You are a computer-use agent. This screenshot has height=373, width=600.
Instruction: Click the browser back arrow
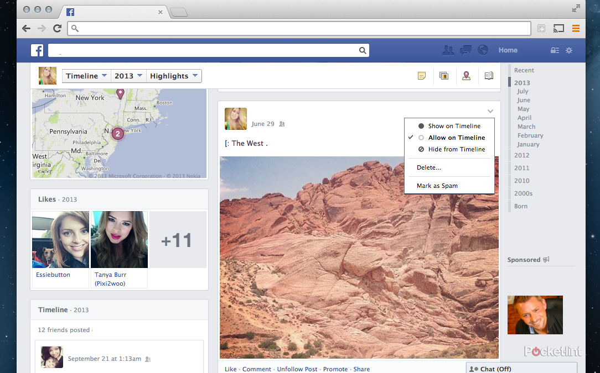pos(26,28)
